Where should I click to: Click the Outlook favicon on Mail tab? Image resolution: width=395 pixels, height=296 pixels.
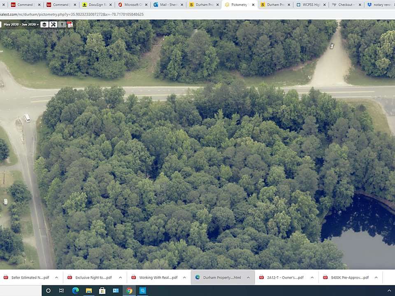(x=156, y=5)
